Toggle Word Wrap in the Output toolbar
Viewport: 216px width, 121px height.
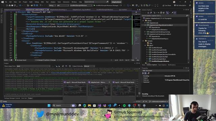66,66
